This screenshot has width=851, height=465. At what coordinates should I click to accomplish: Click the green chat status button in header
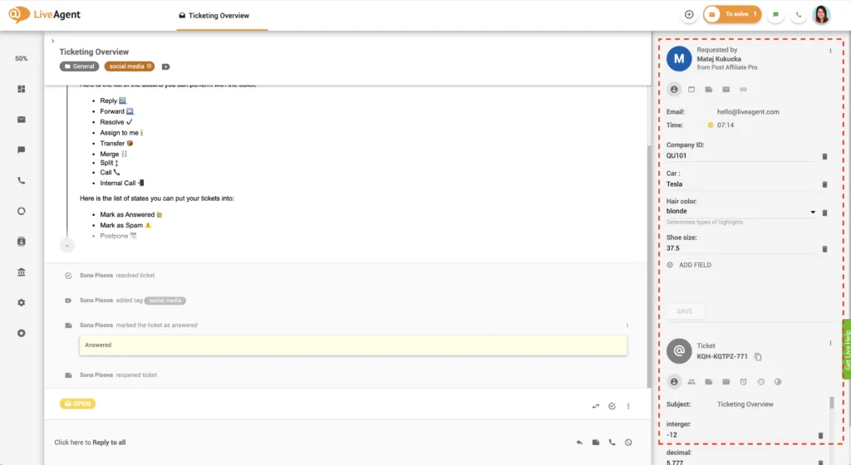(775, 15)
